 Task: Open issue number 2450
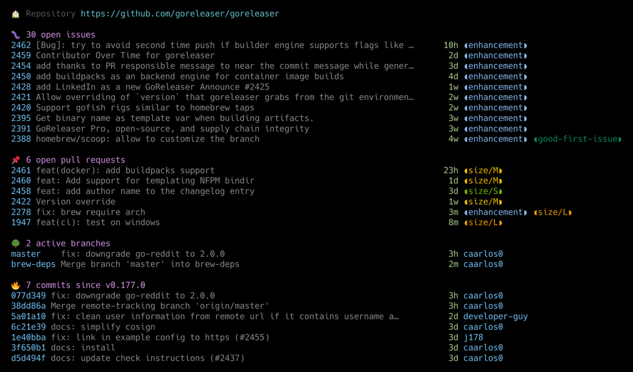tap(21, 76)
